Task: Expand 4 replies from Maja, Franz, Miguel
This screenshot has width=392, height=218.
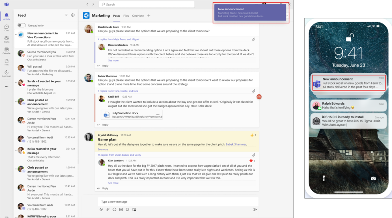Action: 119,39
